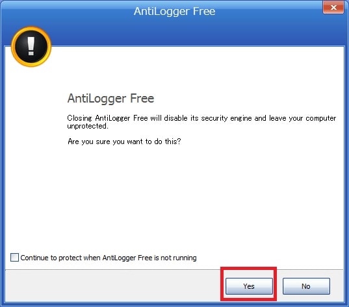Click the word 'unprotected.' in the warning
Screen dimensions: 349x307
point(88,126)
